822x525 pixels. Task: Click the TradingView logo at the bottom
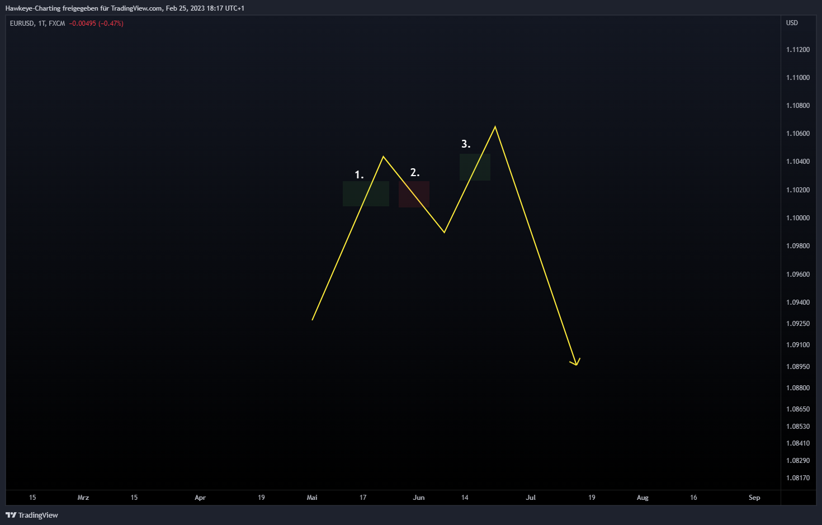[32, 515]
